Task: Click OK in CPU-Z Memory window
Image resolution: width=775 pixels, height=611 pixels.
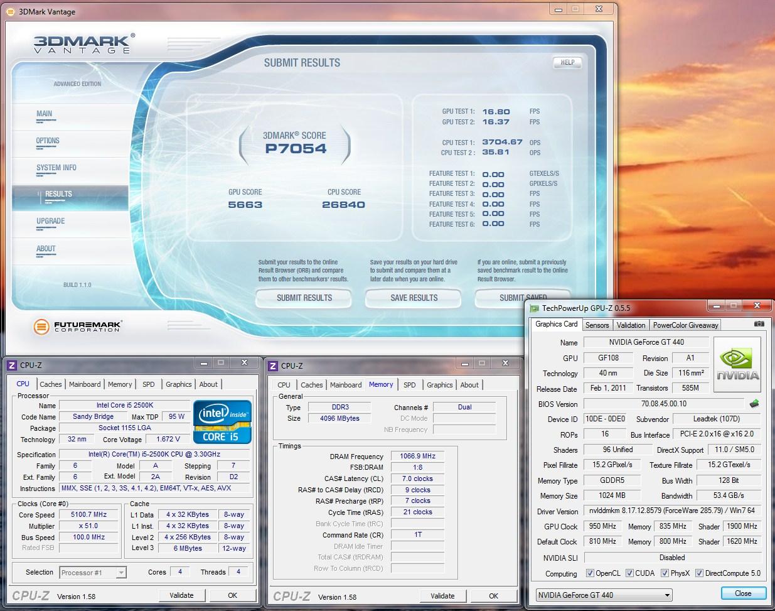Action: [494, 596]
